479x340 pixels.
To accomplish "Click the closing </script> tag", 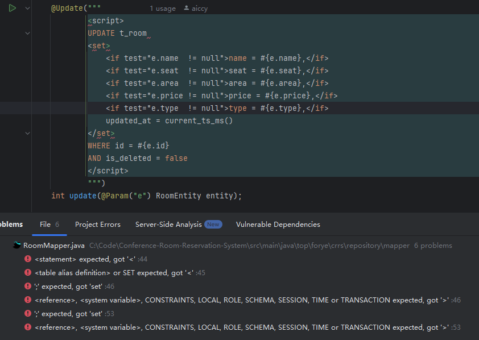I will click(108, 171).
